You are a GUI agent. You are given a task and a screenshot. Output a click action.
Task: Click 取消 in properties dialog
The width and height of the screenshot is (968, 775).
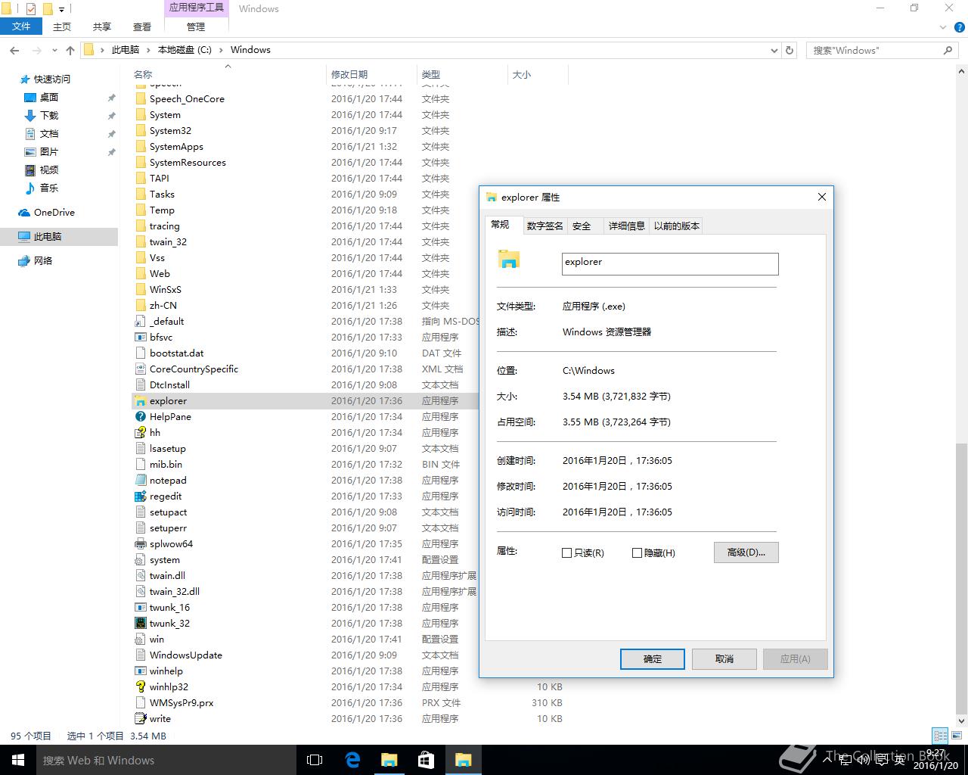click(x=724, y=659)
